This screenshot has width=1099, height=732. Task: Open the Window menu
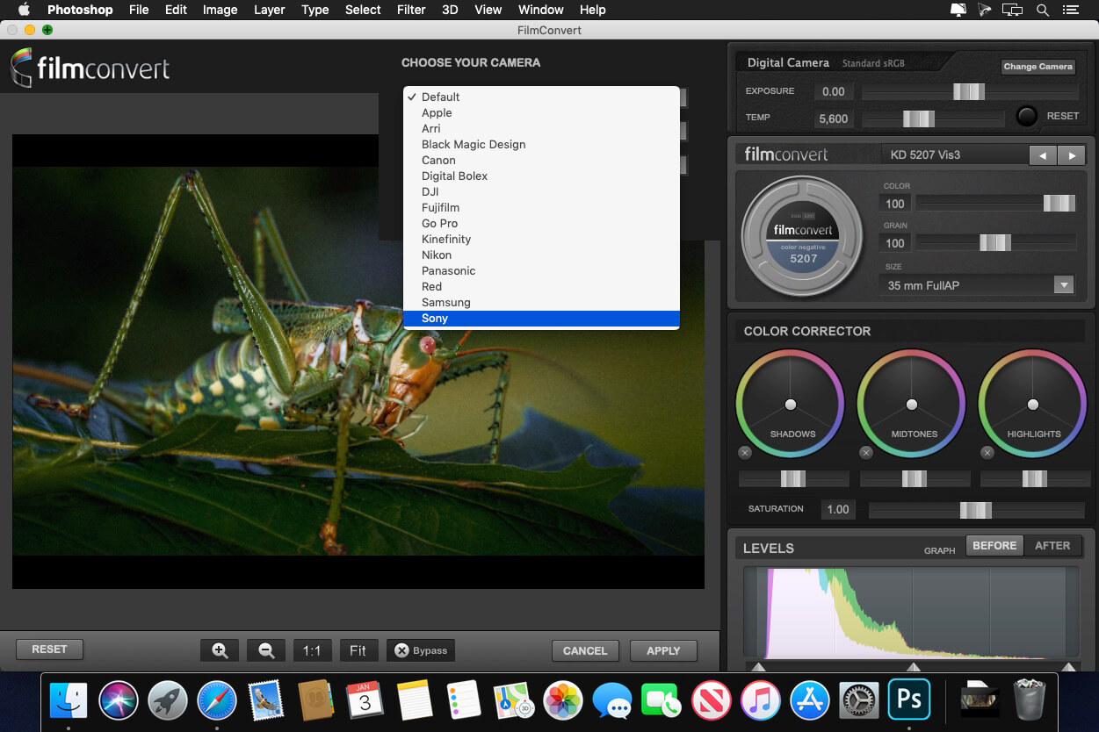point(540,10)
